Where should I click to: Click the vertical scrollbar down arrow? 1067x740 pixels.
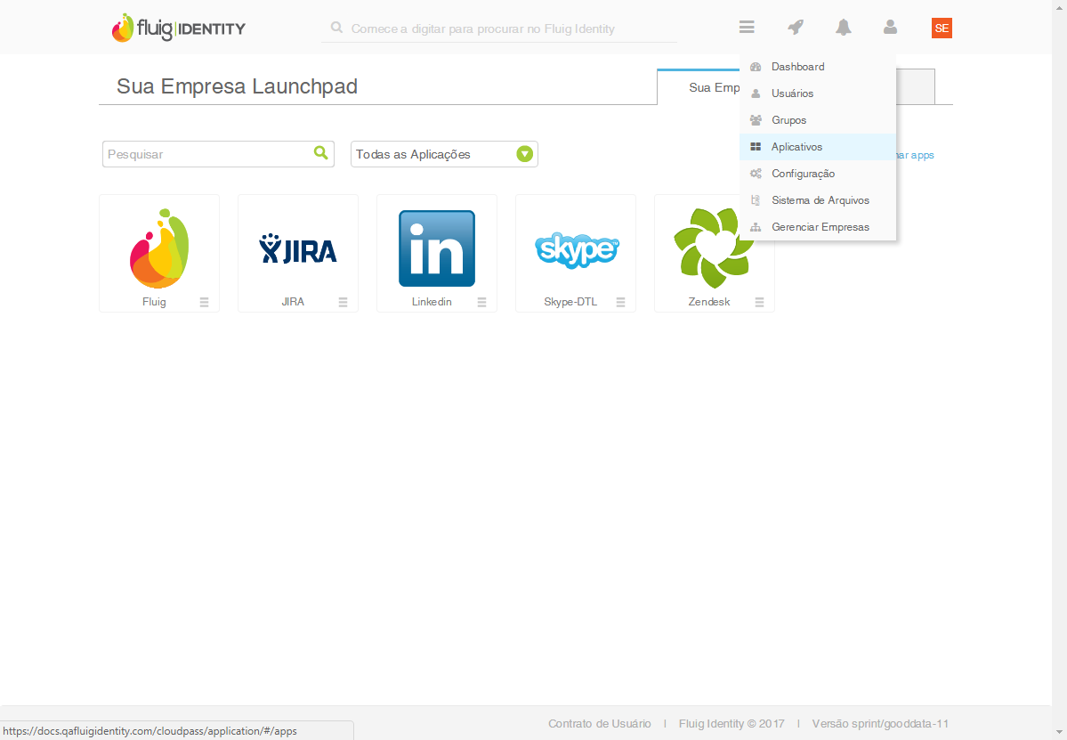[1060, 733]
